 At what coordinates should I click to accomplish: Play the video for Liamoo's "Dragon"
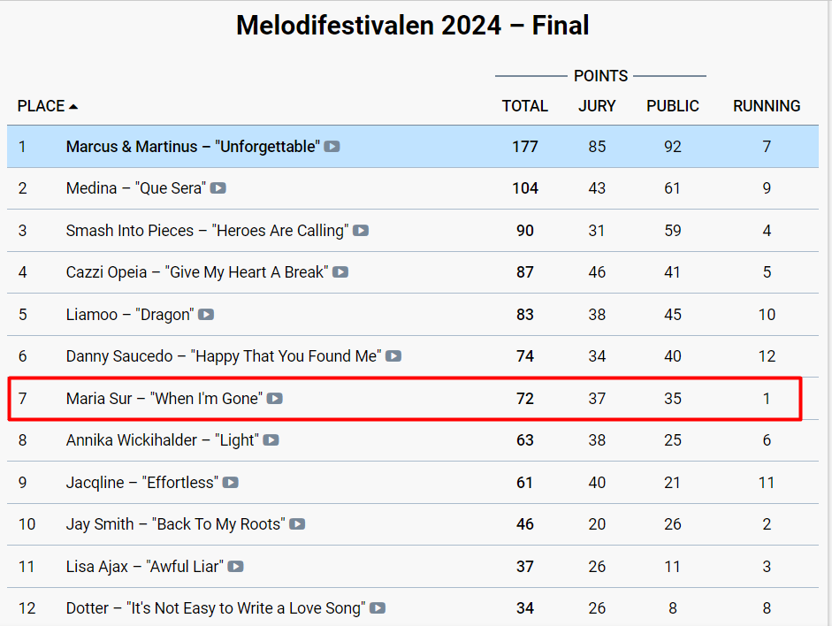coord(206,315)
